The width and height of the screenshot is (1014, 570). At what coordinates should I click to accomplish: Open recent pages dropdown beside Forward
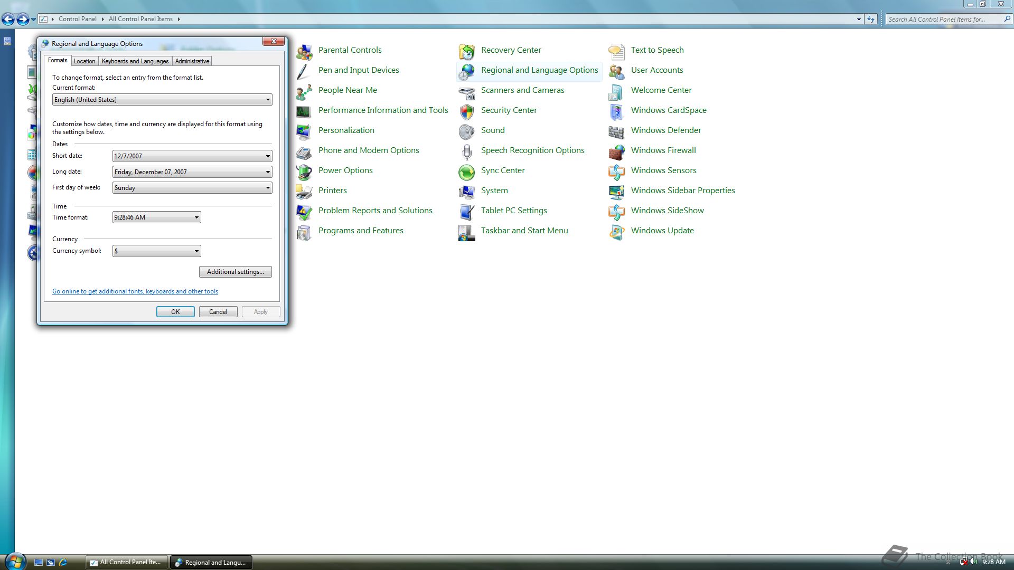33,20
